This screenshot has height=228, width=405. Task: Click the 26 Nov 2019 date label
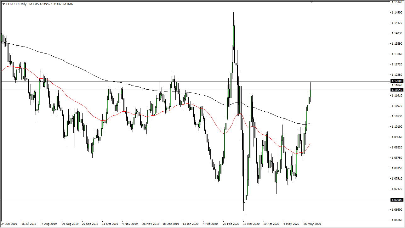[x=151, y=224]
